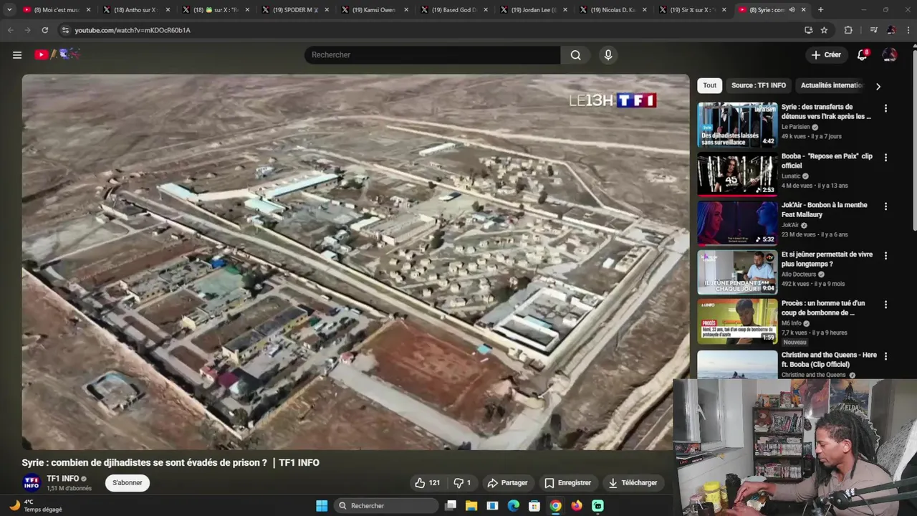Open a new browser tab
Viewport: 917px width, 516px height.
tap(820, 10)
